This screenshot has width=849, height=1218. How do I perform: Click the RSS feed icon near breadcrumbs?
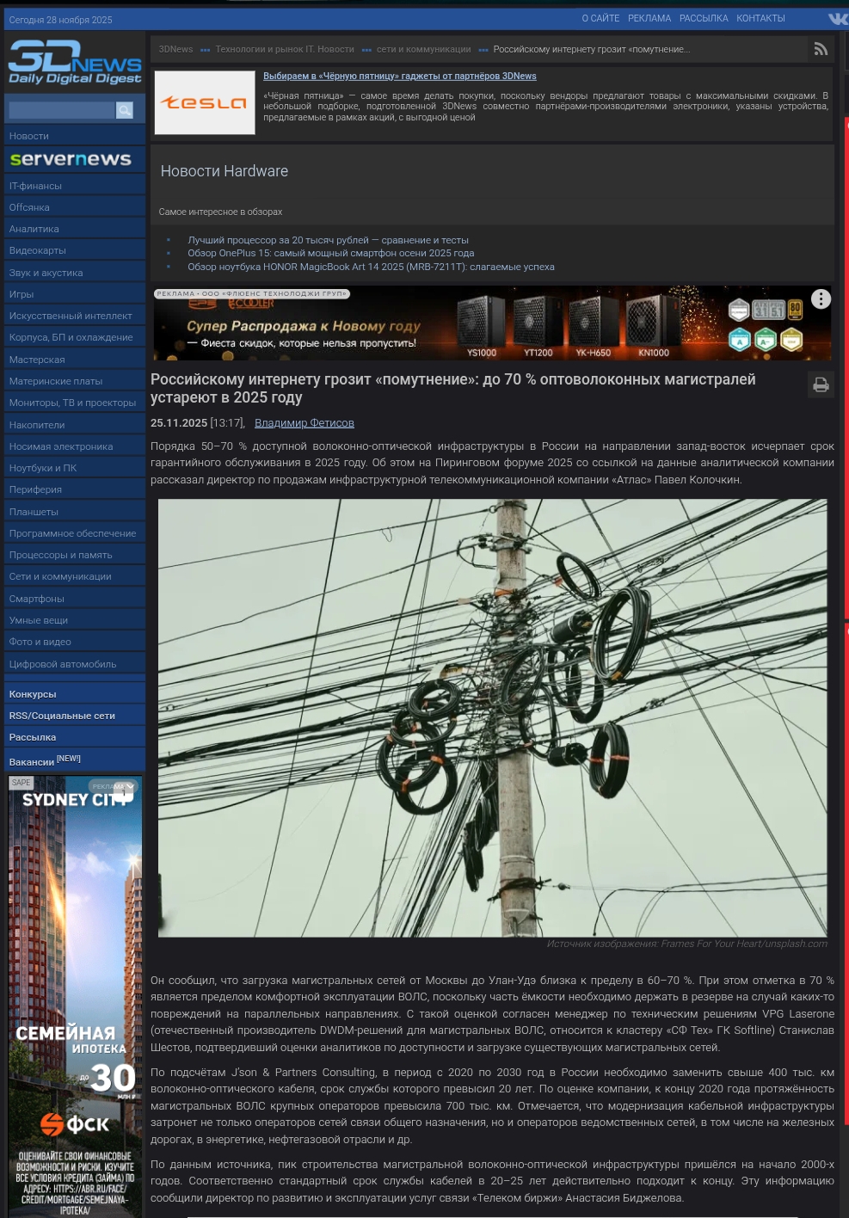coord(821,48)
